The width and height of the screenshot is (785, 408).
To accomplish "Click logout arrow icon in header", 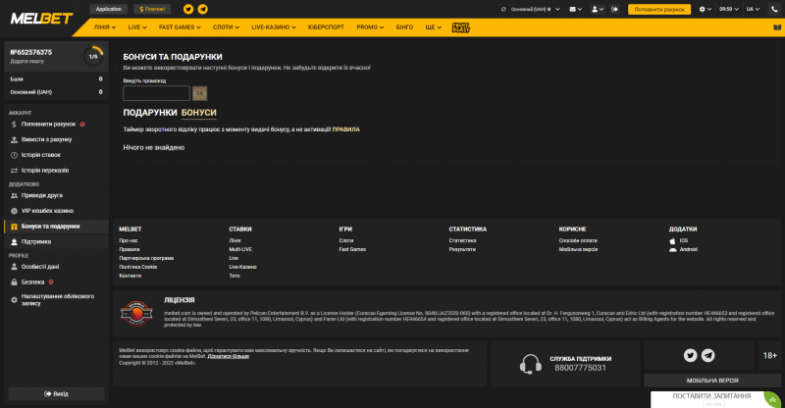I will [615, 9].
